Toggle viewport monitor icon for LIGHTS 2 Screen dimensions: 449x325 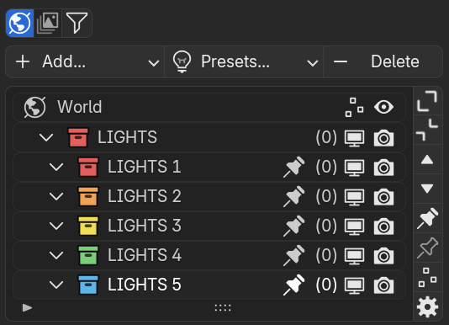pos(354,197)
